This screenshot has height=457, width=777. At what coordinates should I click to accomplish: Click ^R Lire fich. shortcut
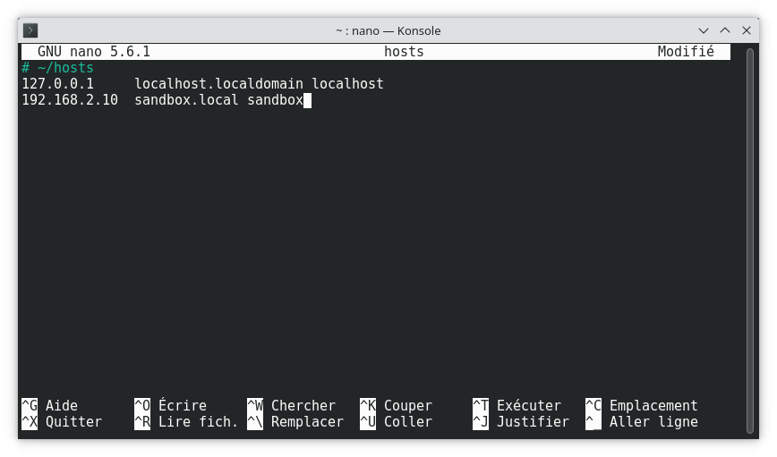coord(186,422)
